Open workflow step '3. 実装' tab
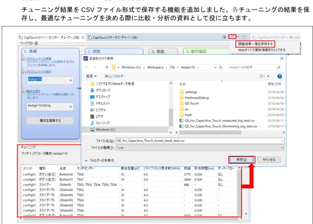313x224 pixels. tap(163, 51)
